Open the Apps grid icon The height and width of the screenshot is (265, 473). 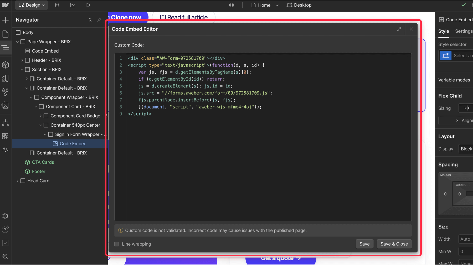pyautogui.click(x=6, y=136)
